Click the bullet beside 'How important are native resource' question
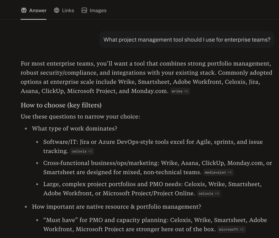This screenshot has height=238, width=279. (26, 207)
